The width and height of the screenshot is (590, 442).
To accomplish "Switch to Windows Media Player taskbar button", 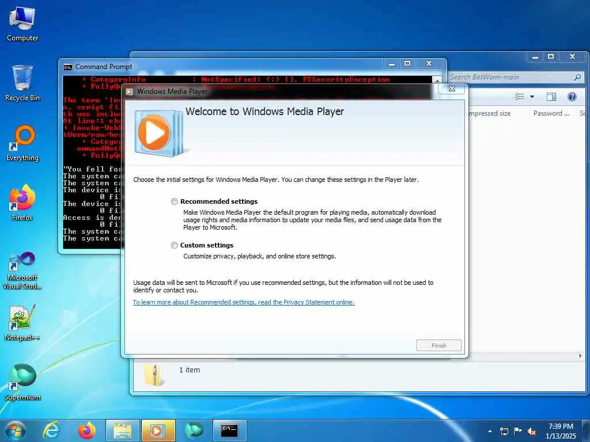I will [x=158, y=430].
